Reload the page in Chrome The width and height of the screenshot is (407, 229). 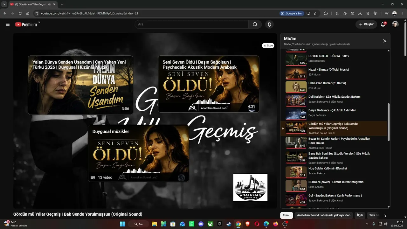[20, 13]
